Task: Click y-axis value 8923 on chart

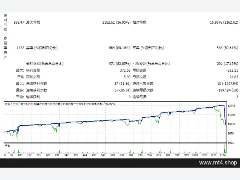Action: [231, 142]
